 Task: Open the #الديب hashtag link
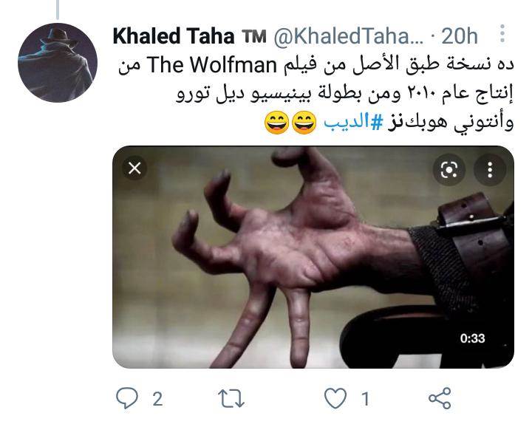(x=353, y=123)
